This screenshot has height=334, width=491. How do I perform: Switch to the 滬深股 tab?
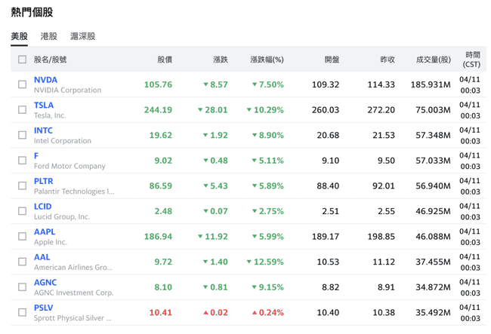click(x=82, y=36)
